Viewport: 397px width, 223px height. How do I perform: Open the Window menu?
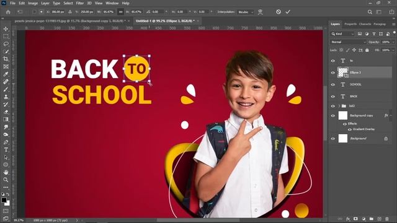pos(112,3)
